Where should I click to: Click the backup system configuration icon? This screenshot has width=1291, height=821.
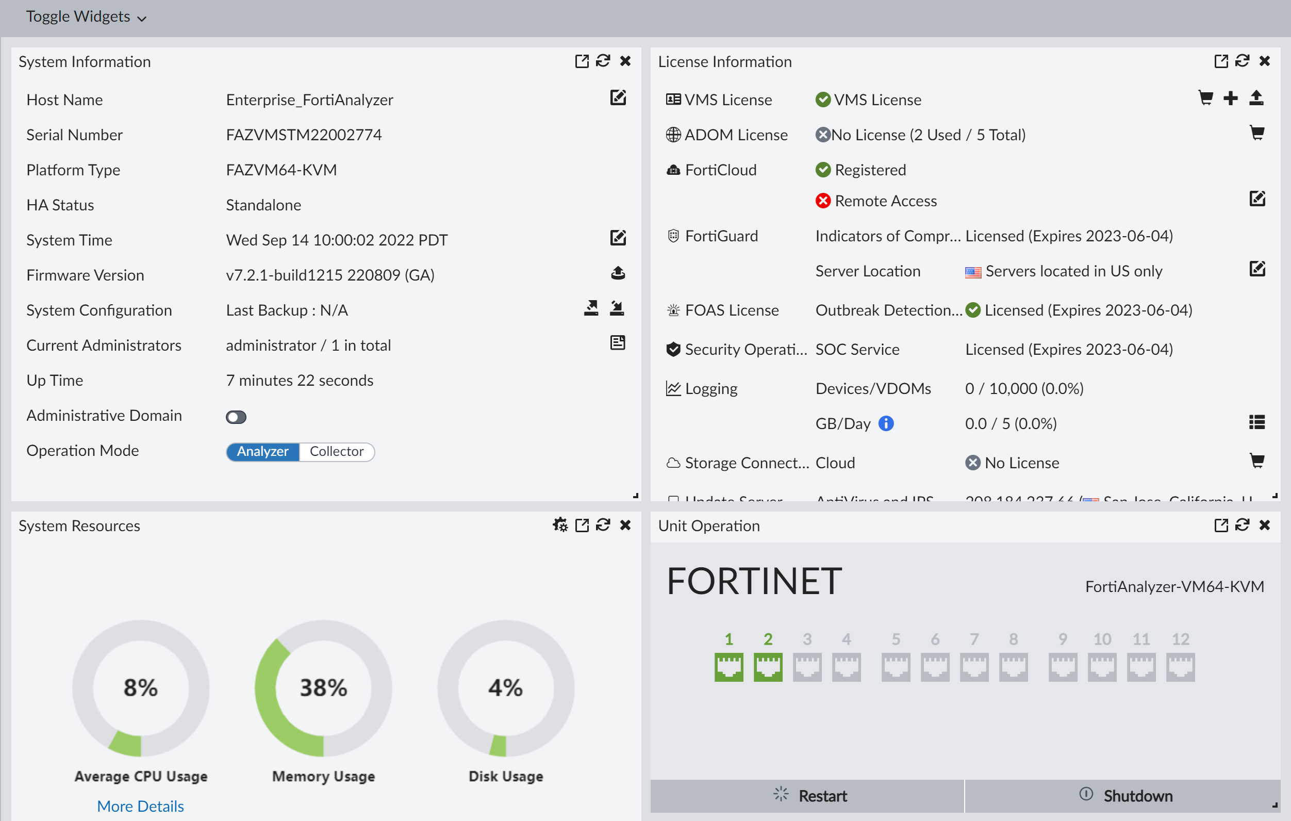[x=591, y=308]
